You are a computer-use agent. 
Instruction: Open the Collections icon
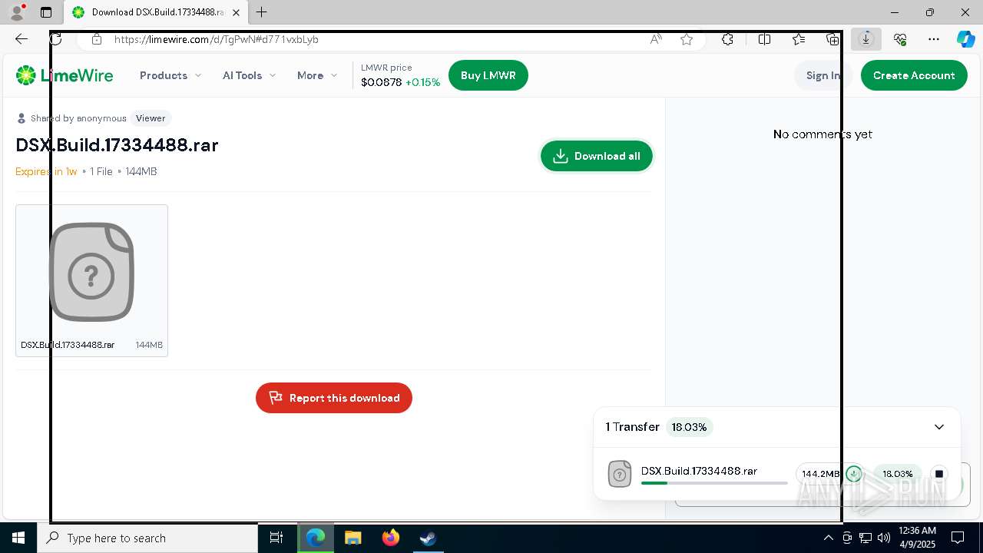[832, 39]
